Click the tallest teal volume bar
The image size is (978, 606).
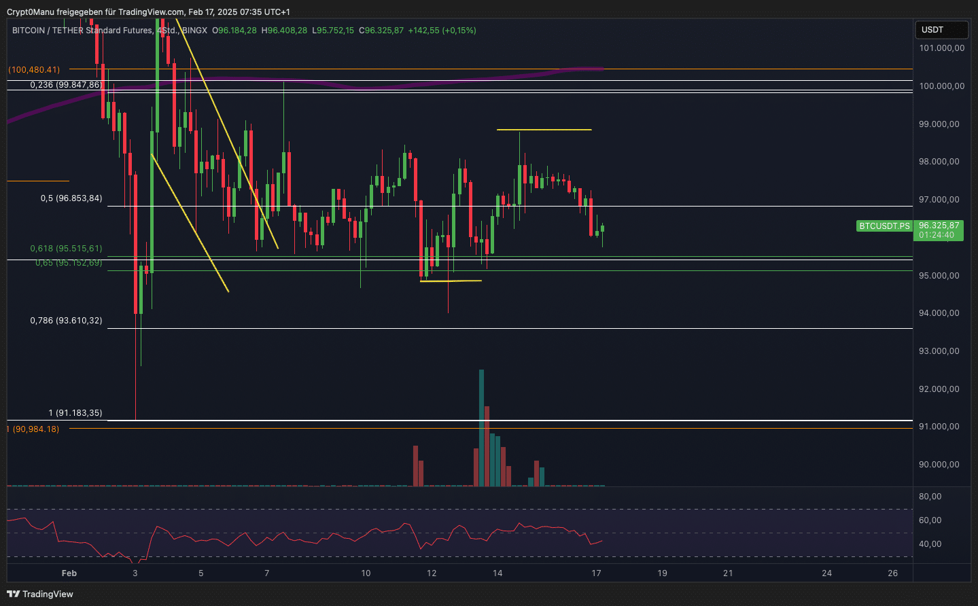(481, 428)
